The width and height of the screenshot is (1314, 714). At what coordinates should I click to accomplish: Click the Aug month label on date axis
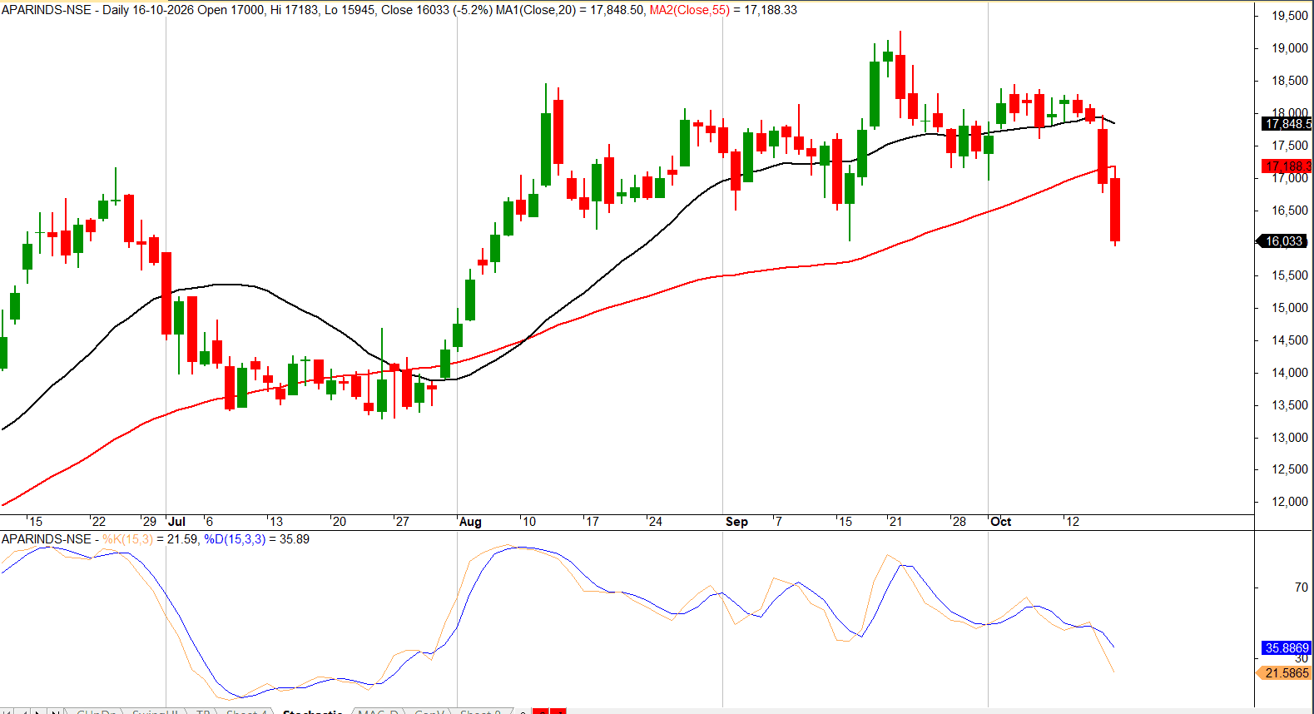coord(470,522)
